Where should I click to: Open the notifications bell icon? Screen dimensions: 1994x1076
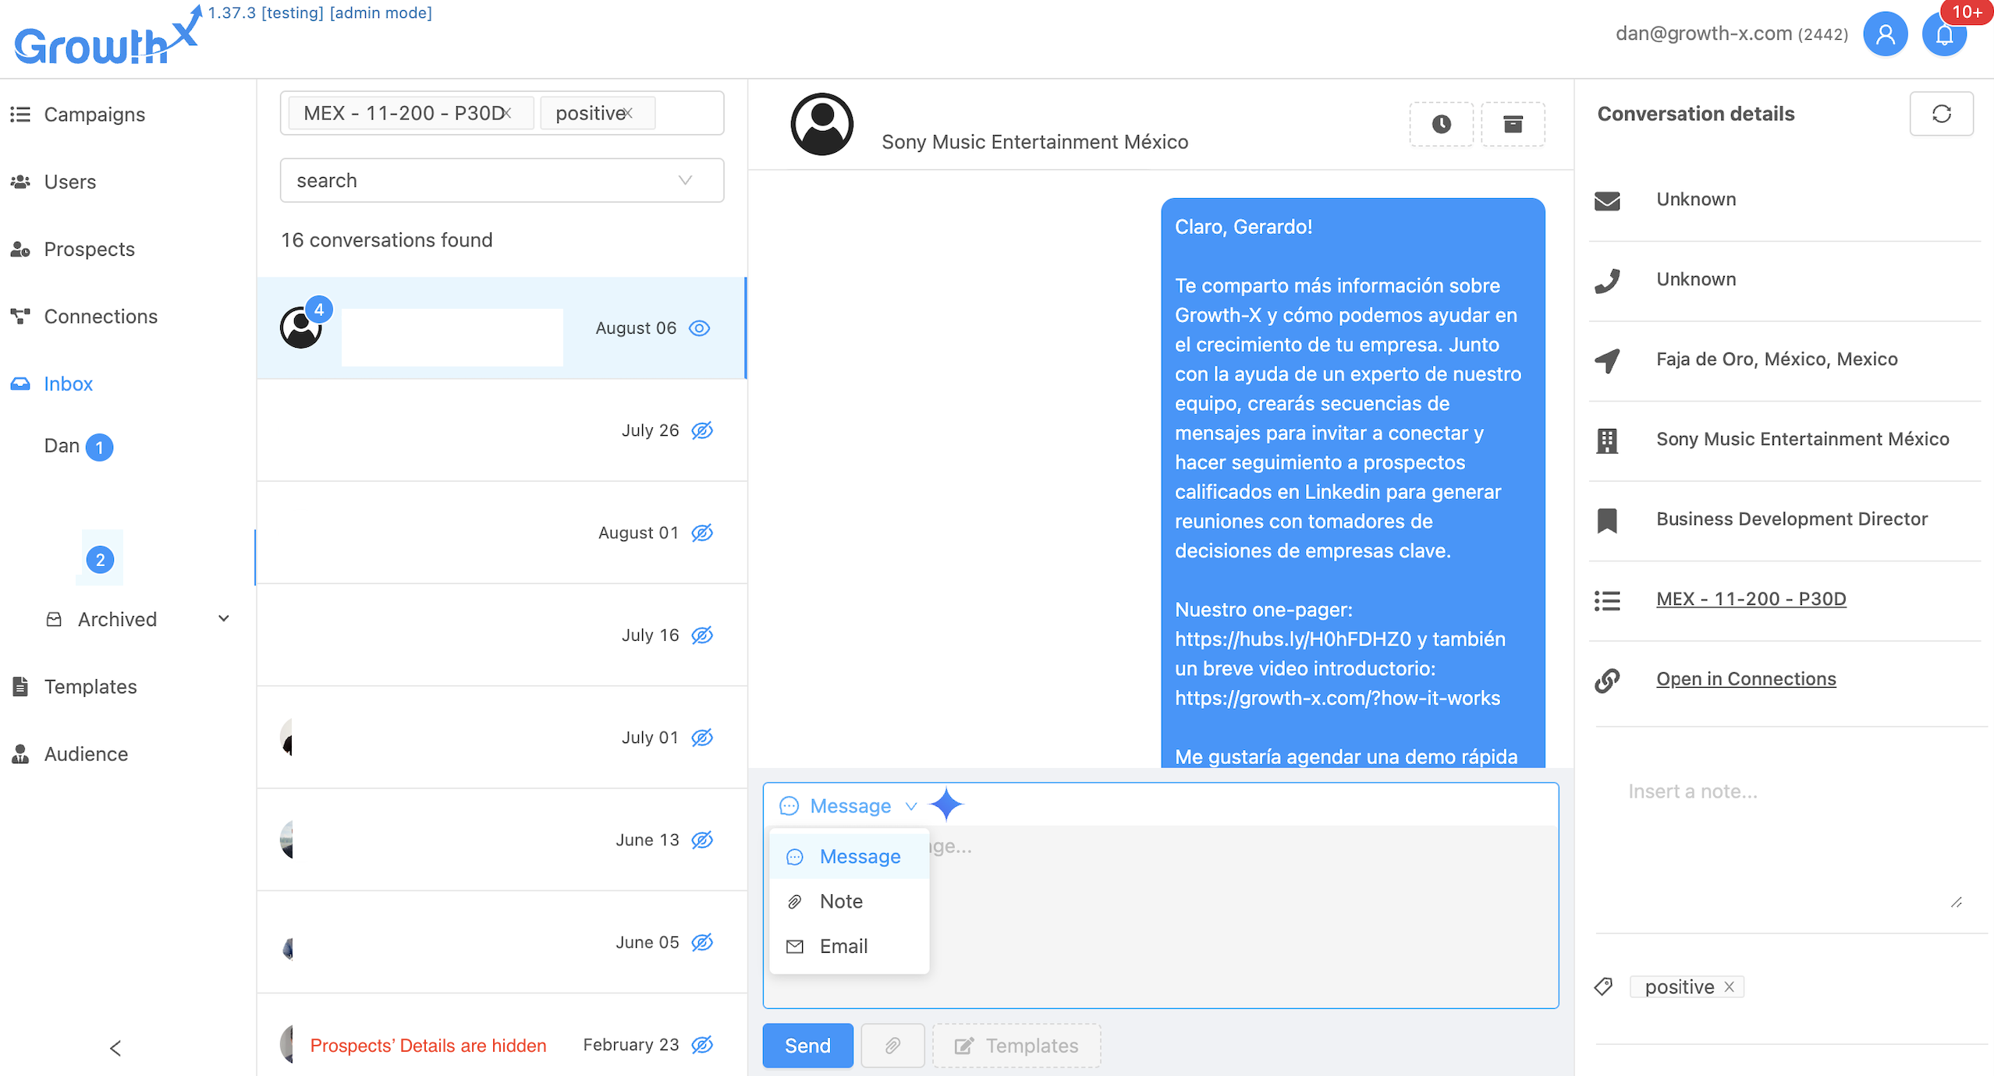1944,35
